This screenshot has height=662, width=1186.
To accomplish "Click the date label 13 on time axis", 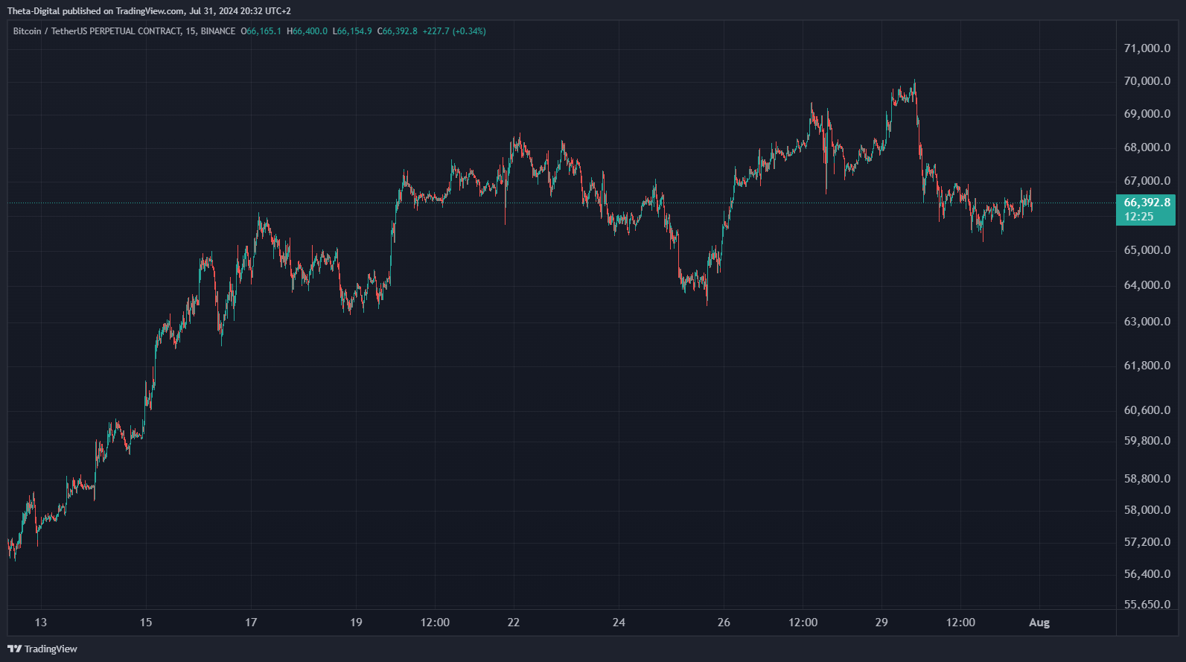I will pyautogui.click(x=40, y=623).
